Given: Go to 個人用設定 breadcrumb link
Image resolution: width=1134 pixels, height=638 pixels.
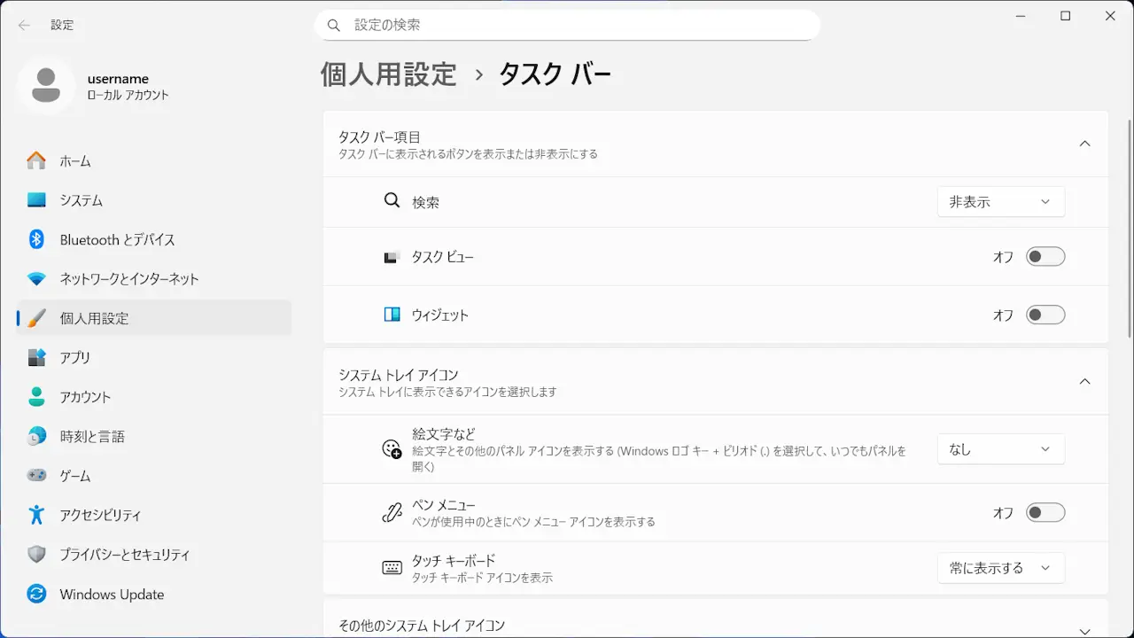Looking at the screenshot, I should 388,74.
